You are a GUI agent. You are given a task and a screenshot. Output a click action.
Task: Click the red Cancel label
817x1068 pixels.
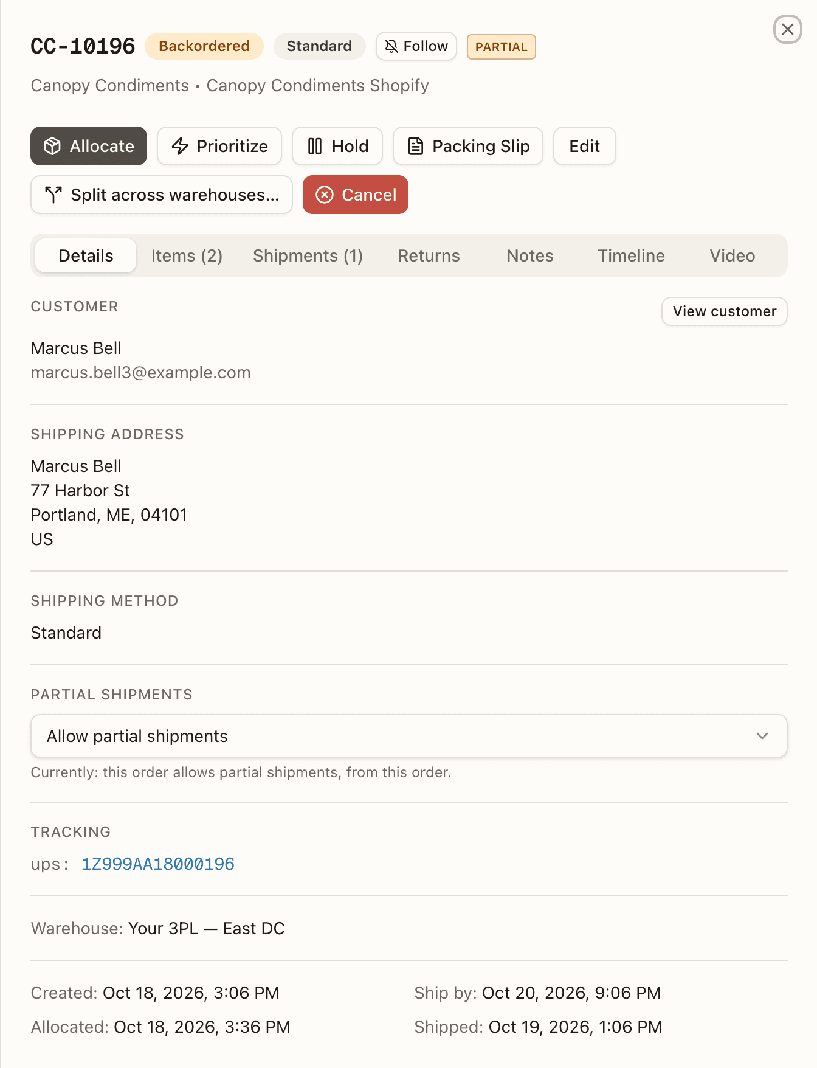(369, 195)
